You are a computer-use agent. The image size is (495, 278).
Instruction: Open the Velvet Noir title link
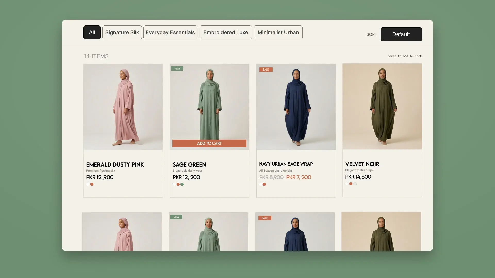point(362,164)
